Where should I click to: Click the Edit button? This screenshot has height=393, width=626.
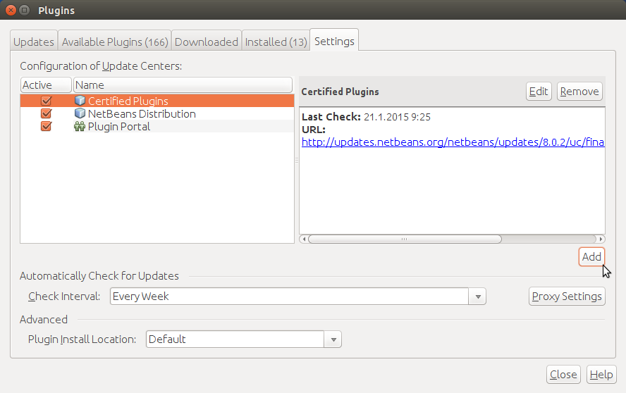[539, 92]
